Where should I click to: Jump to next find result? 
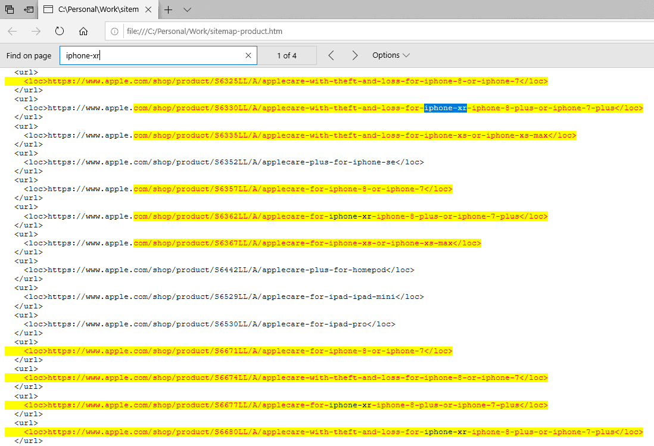[354, 55]
